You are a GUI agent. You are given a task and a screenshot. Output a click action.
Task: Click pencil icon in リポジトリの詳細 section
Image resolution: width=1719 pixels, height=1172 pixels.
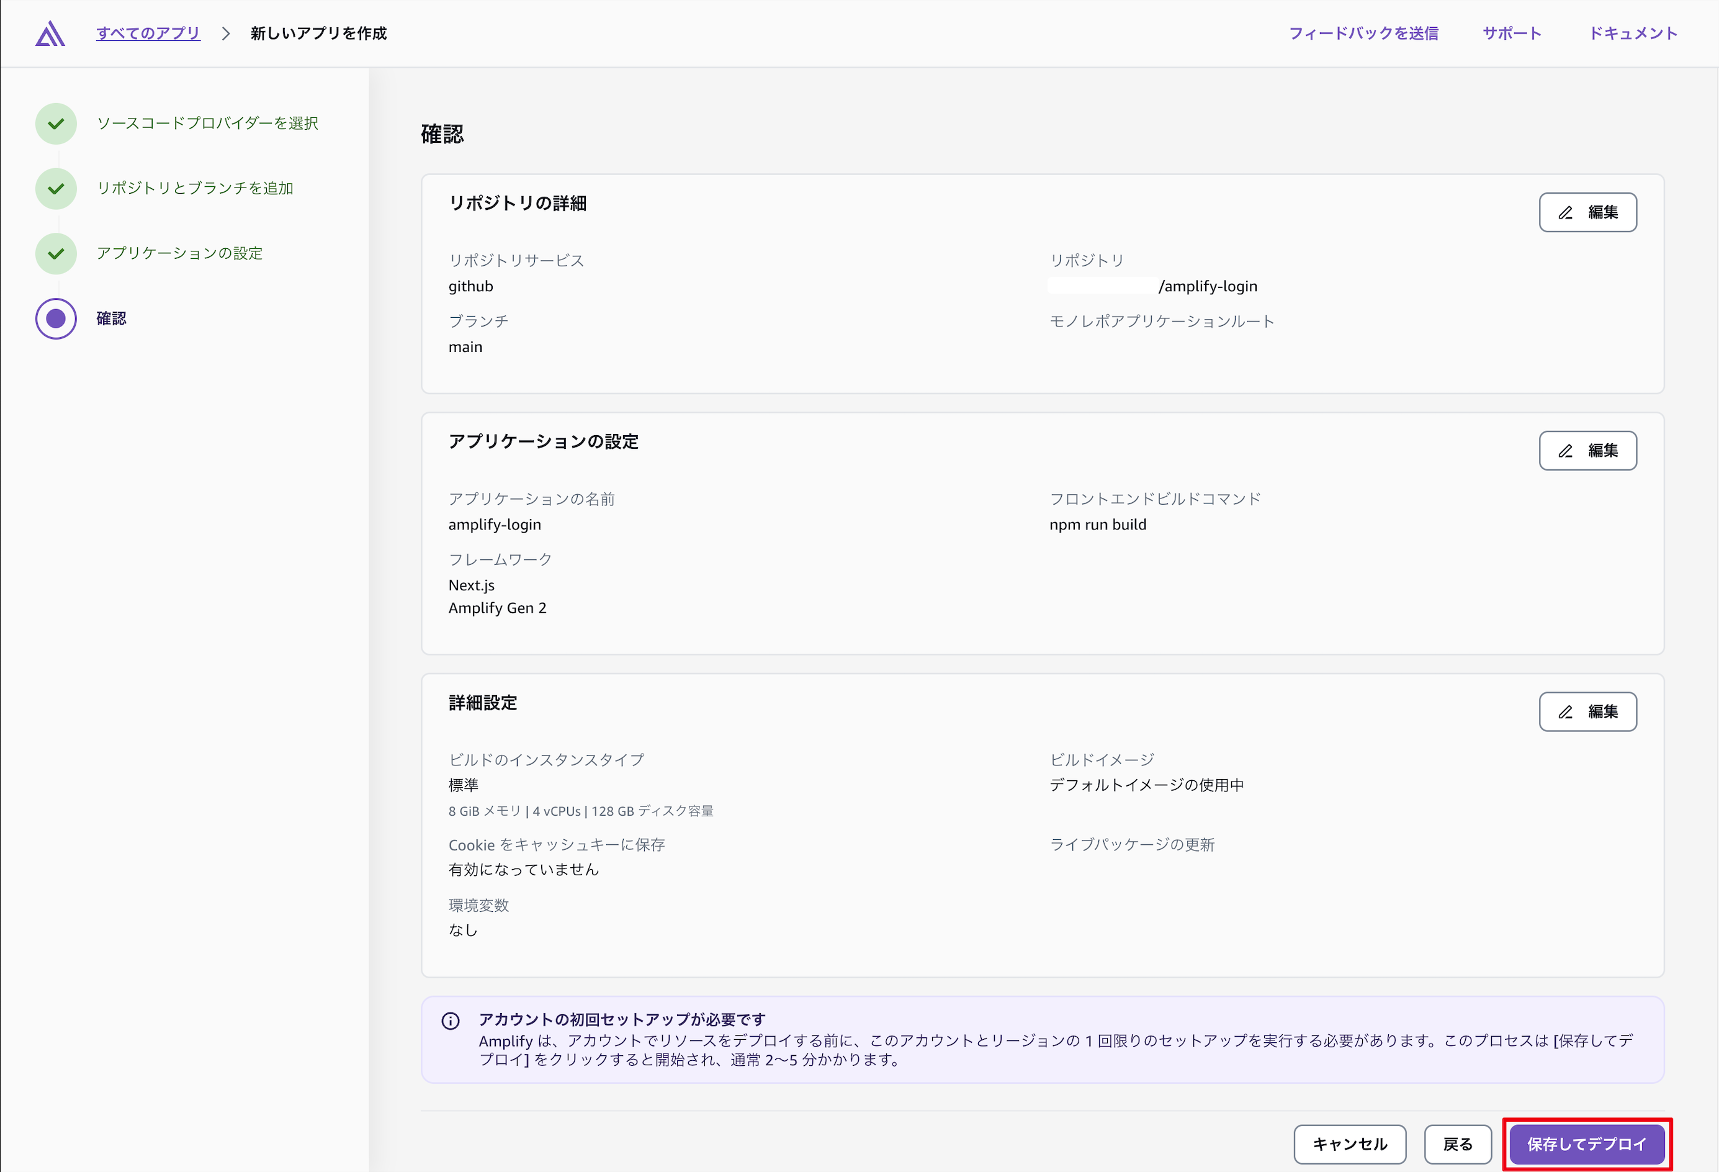tap(1565, 213)
